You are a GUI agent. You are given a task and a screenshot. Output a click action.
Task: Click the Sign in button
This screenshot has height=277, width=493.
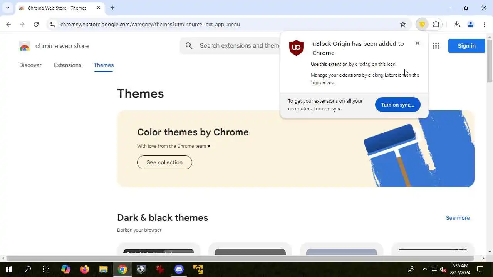[x=466, y=46]
